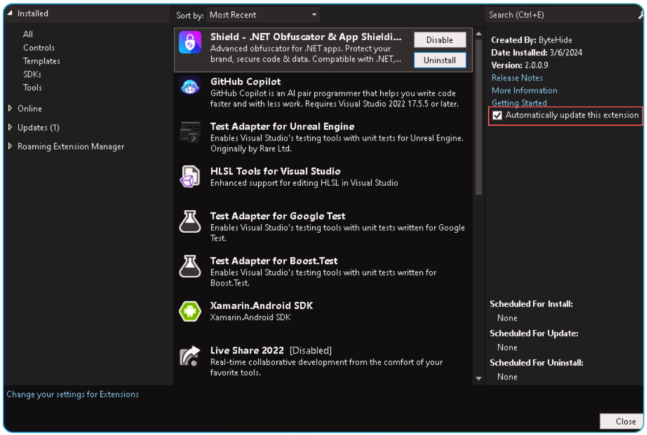Select the Live Share 2022 extension icon
This screenshot has height=435, width=647.
(190, 356)
